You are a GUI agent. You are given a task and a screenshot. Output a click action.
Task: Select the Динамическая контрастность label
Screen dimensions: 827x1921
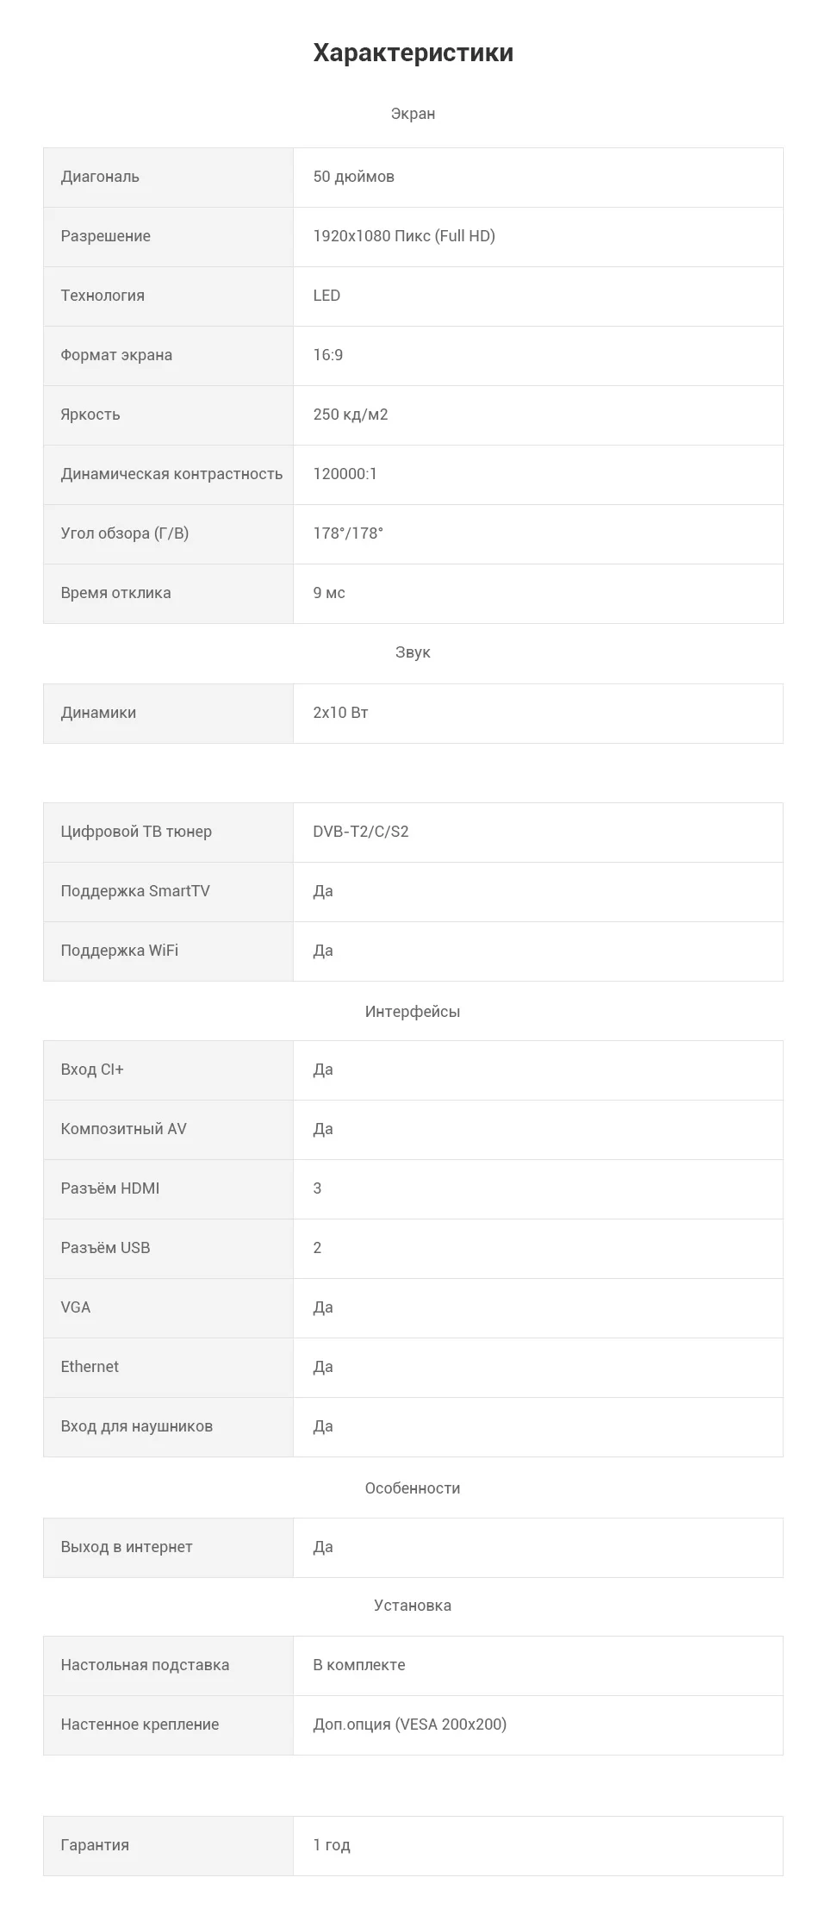[171, 474]
